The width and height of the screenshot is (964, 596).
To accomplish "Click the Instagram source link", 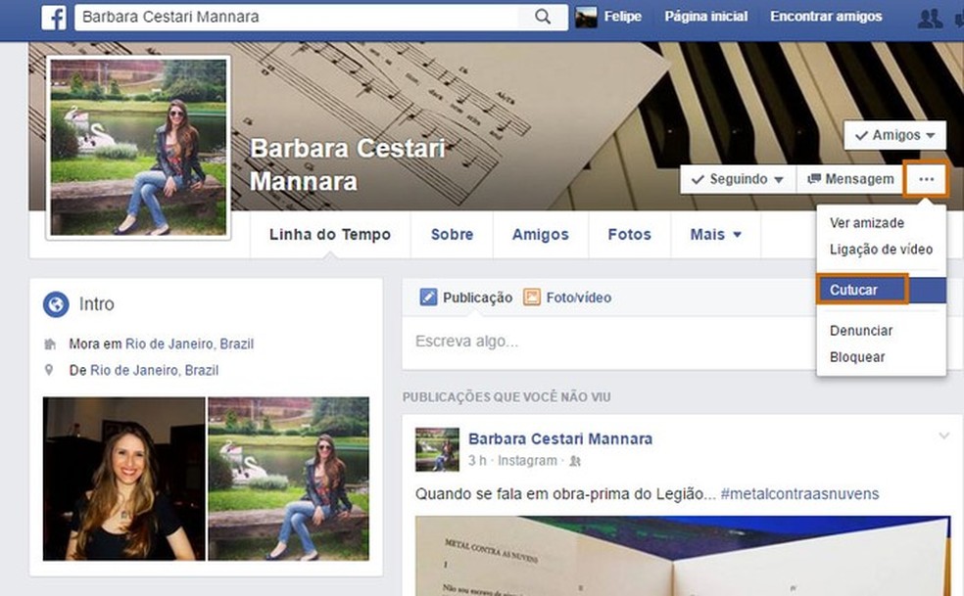I will pos(527,461).
